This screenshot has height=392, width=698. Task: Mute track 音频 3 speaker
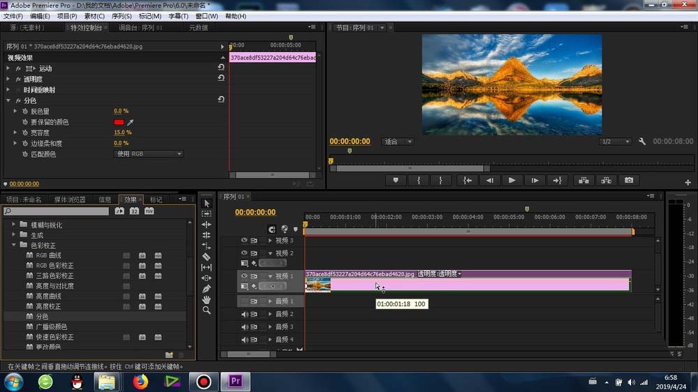pos(244,326)
